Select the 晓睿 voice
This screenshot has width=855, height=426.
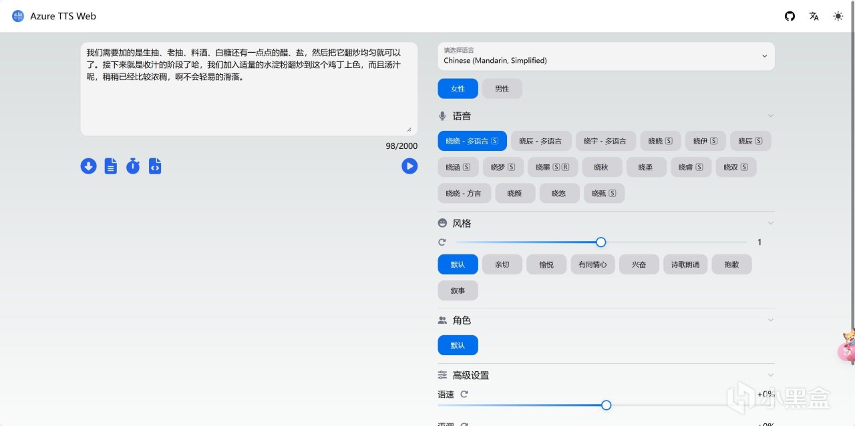[x=691, y=167]
